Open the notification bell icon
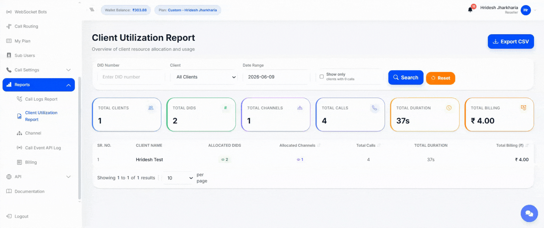Viewport: 544px width, 228px height. click(x=470, y=10)
